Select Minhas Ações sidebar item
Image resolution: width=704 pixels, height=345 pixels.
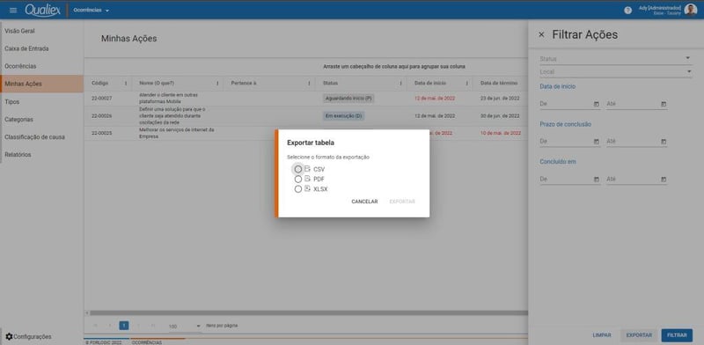click(41, 84)
